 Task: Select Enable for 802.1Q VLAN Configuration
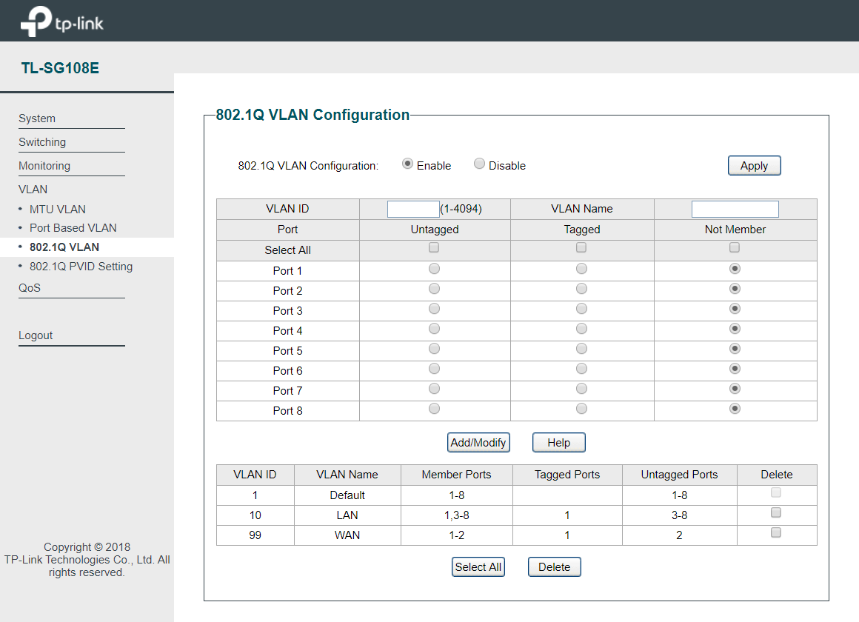pos(407,164)
